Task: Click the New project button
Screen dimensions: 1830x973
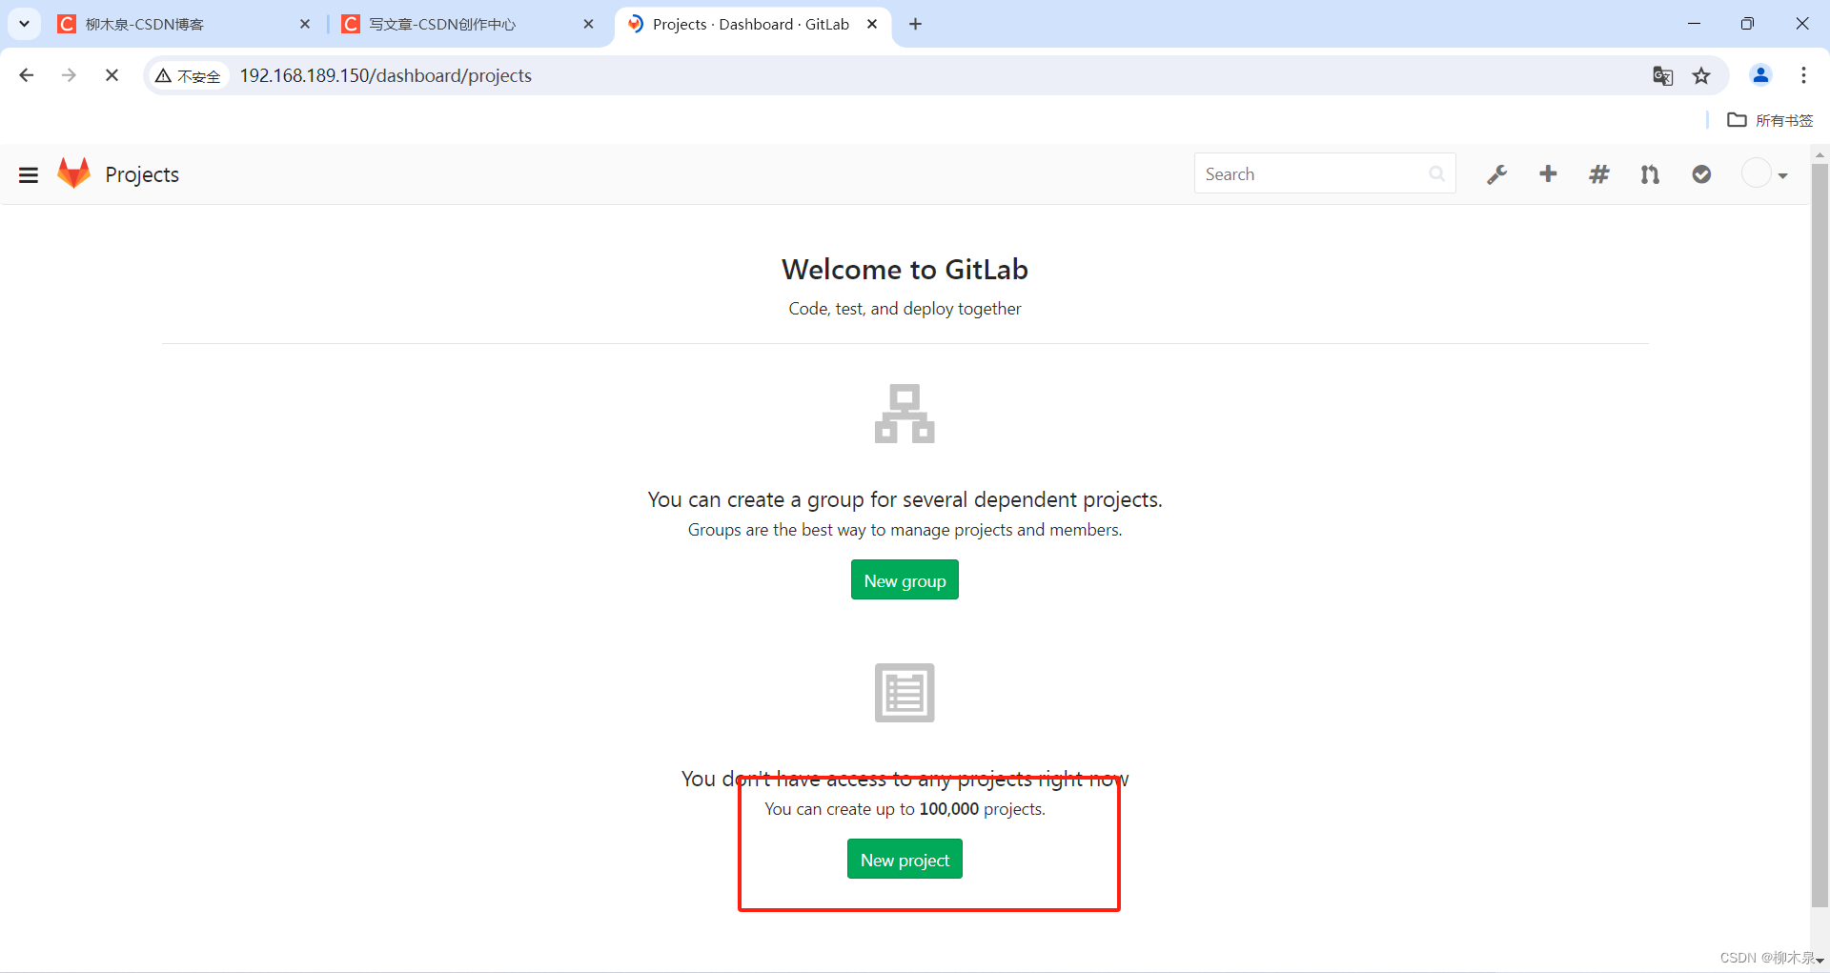Action: tap(905, 860)
